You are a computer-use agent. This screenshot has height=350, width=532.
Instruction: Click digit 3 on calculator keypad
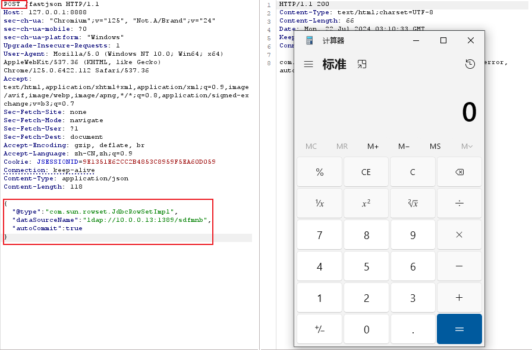tap(413, 298)
